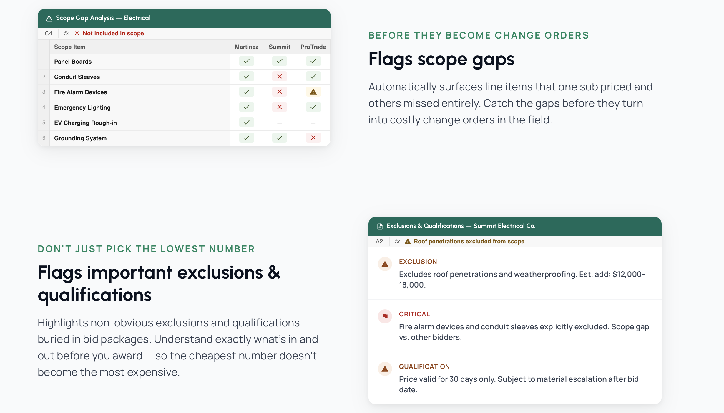The width and height of the screenshot is (724, 413).
Task: Click the 'Flags important exclusions & qualifications' heading
Action: [159, 284]
